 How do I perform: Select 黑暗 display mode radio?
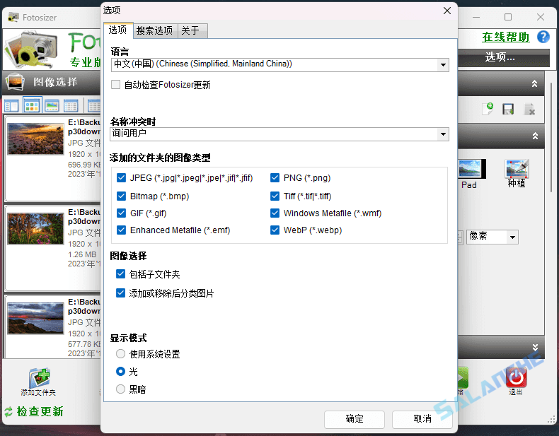(120, 389)
